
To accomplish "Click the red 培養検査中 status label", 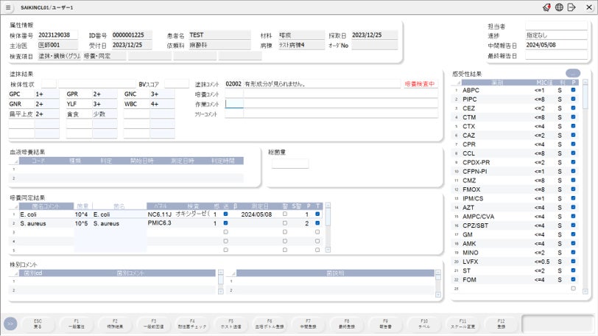I will pos(420,84).
